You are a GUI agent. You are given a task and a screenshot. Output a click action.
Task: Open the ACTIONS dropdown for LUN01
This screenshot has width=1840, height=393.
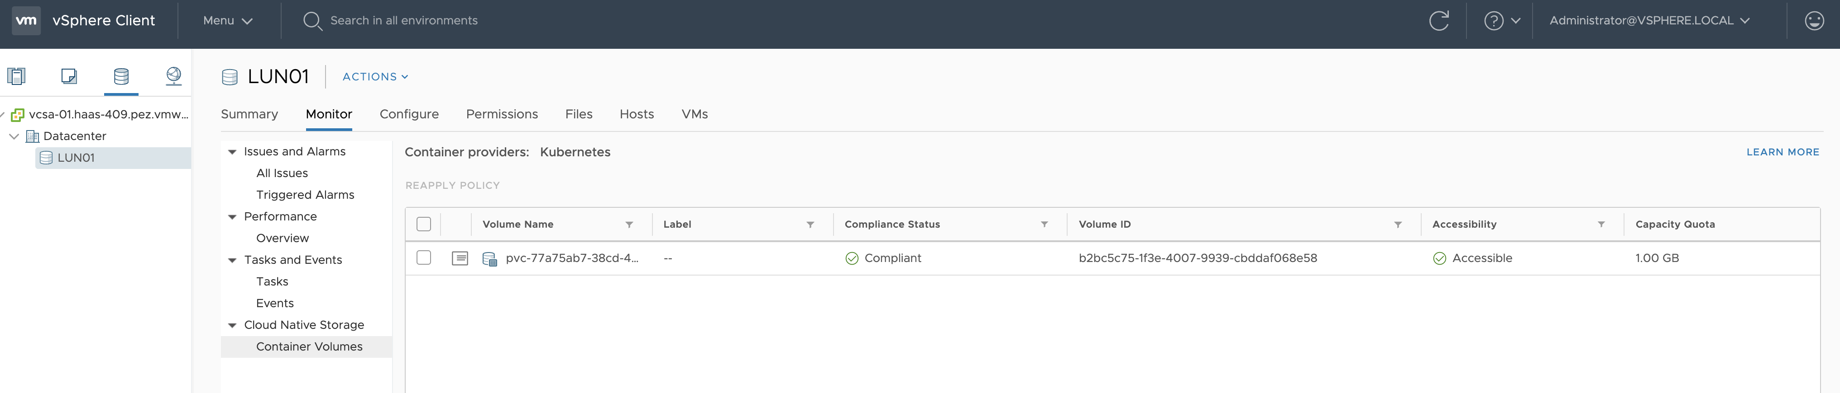tap(375, 77)
